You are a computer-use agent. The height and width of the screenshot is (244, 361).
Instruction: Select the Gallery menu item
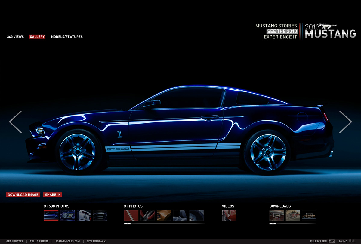(37, 37)
